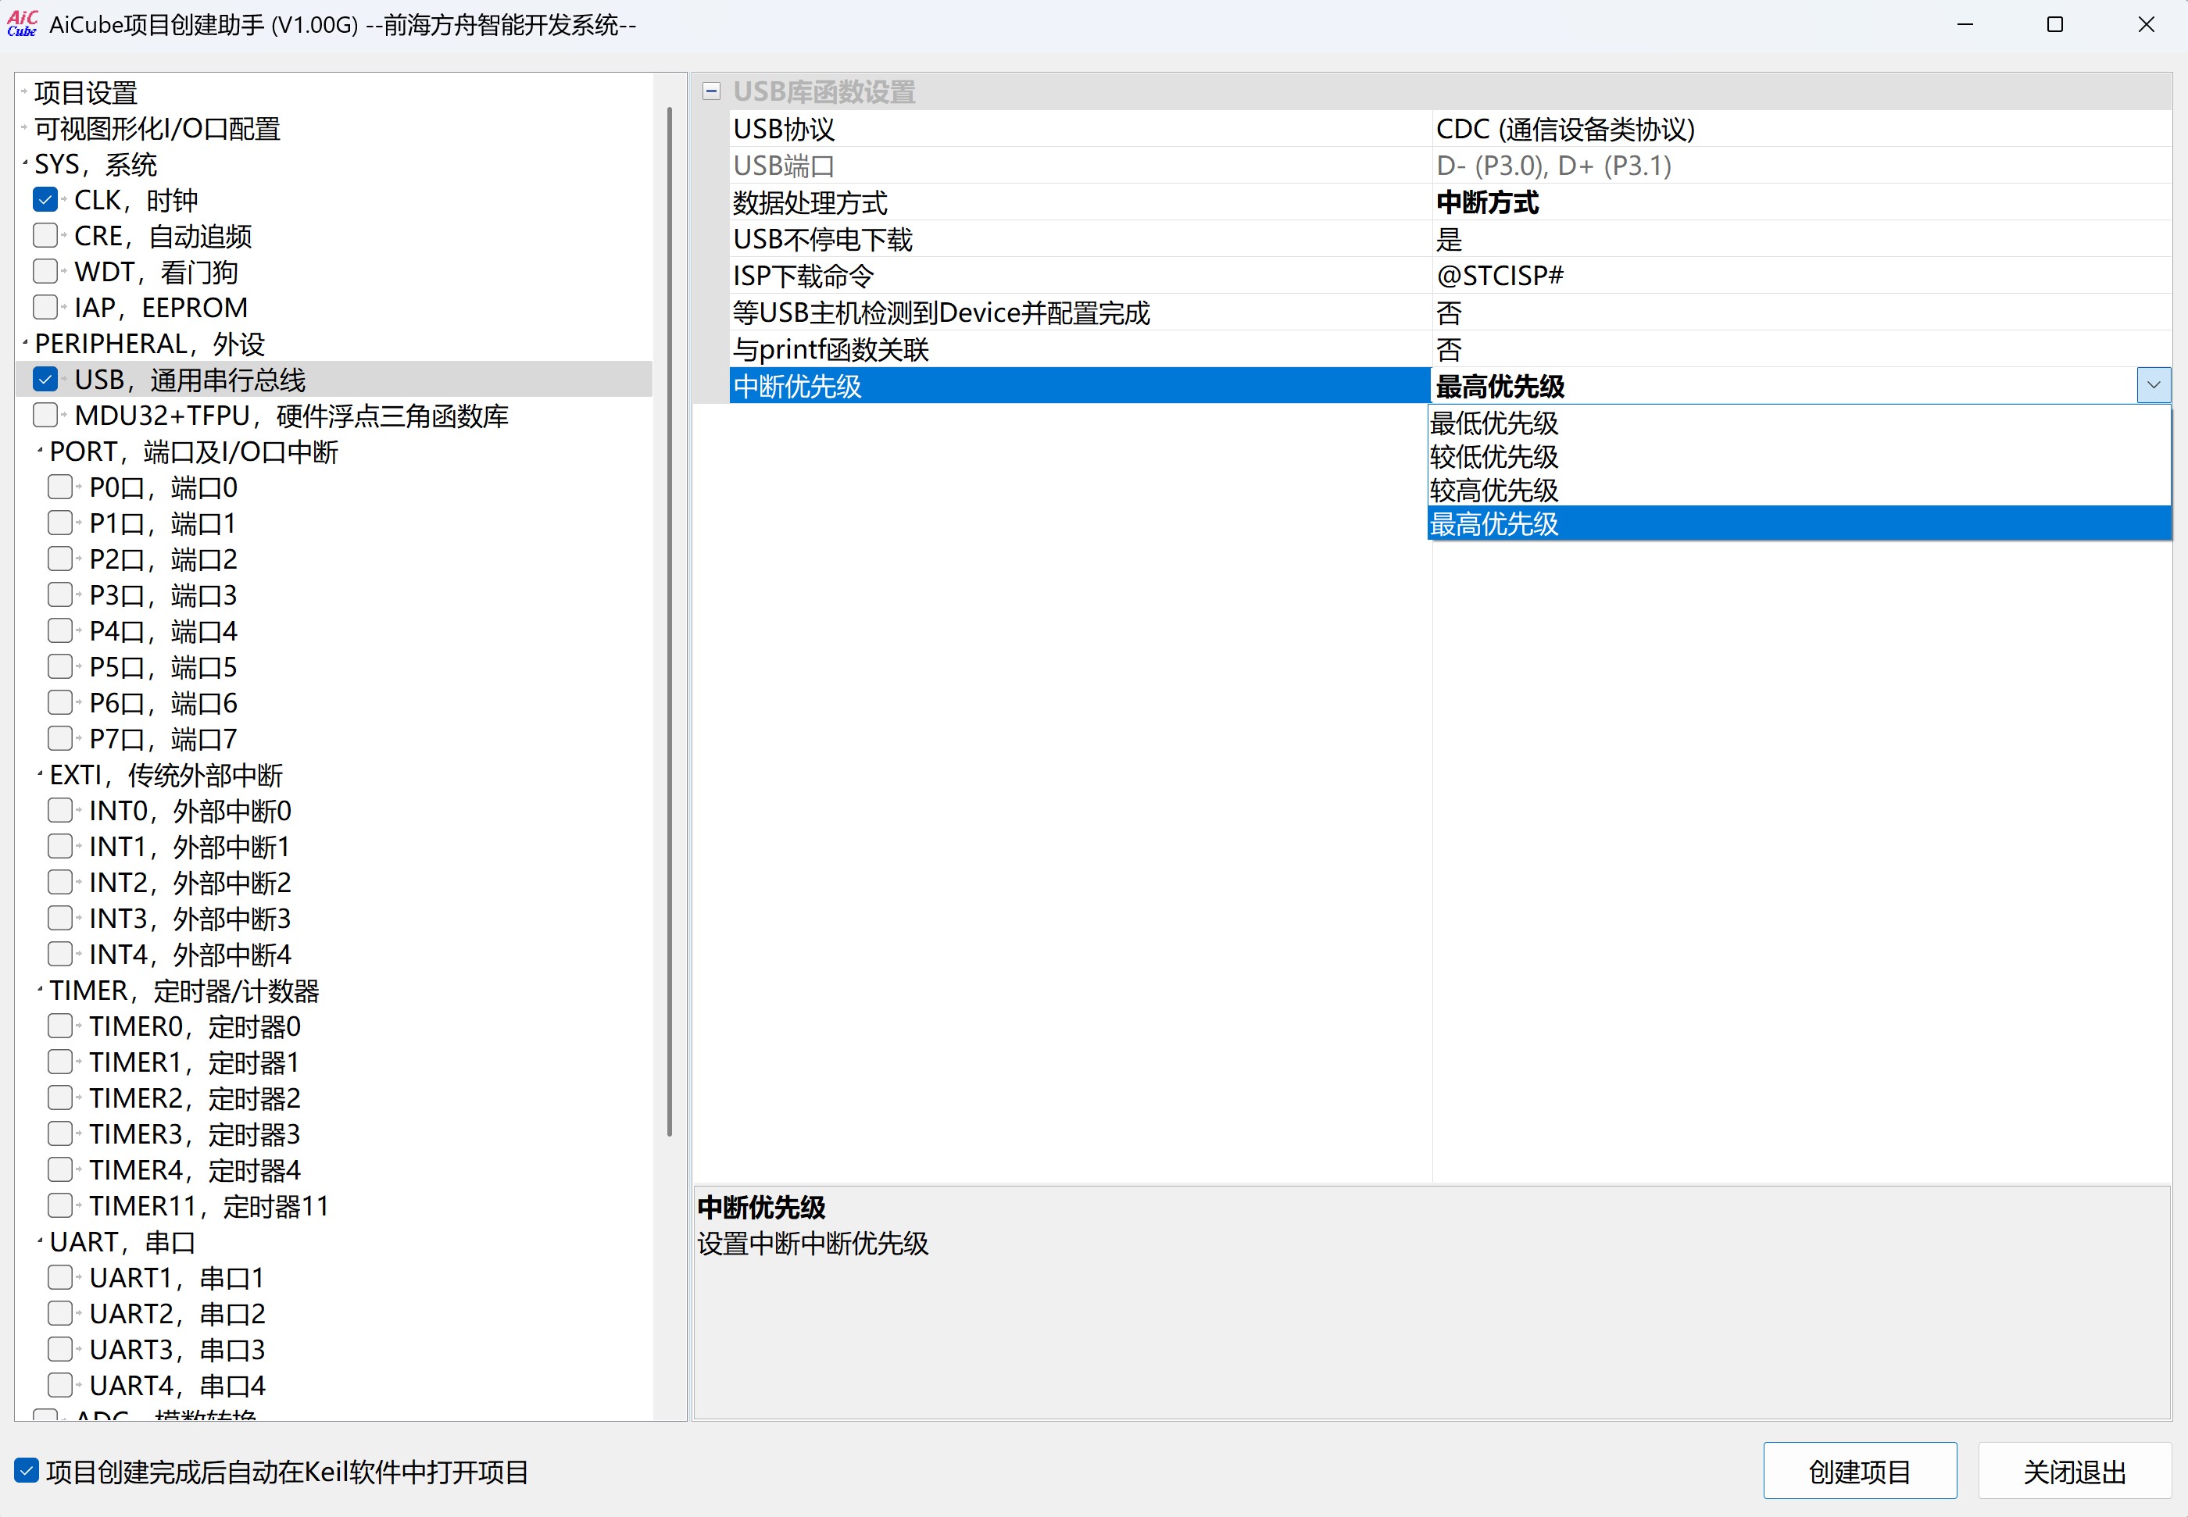The height and width of the screenshot is (1517, 2188).
Task: Click the 关闭退出 button
Action: [x=2074, y=1472]
